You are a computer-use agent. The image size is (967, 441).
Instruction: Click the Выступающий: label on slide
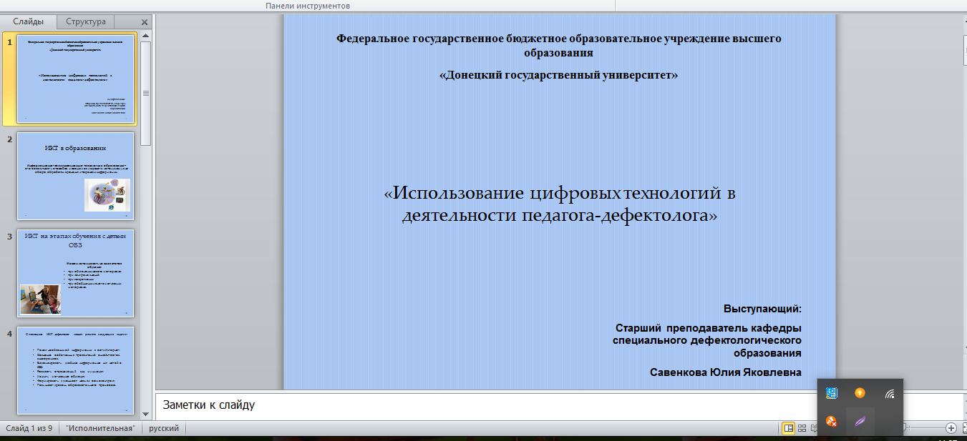(762, 309)
